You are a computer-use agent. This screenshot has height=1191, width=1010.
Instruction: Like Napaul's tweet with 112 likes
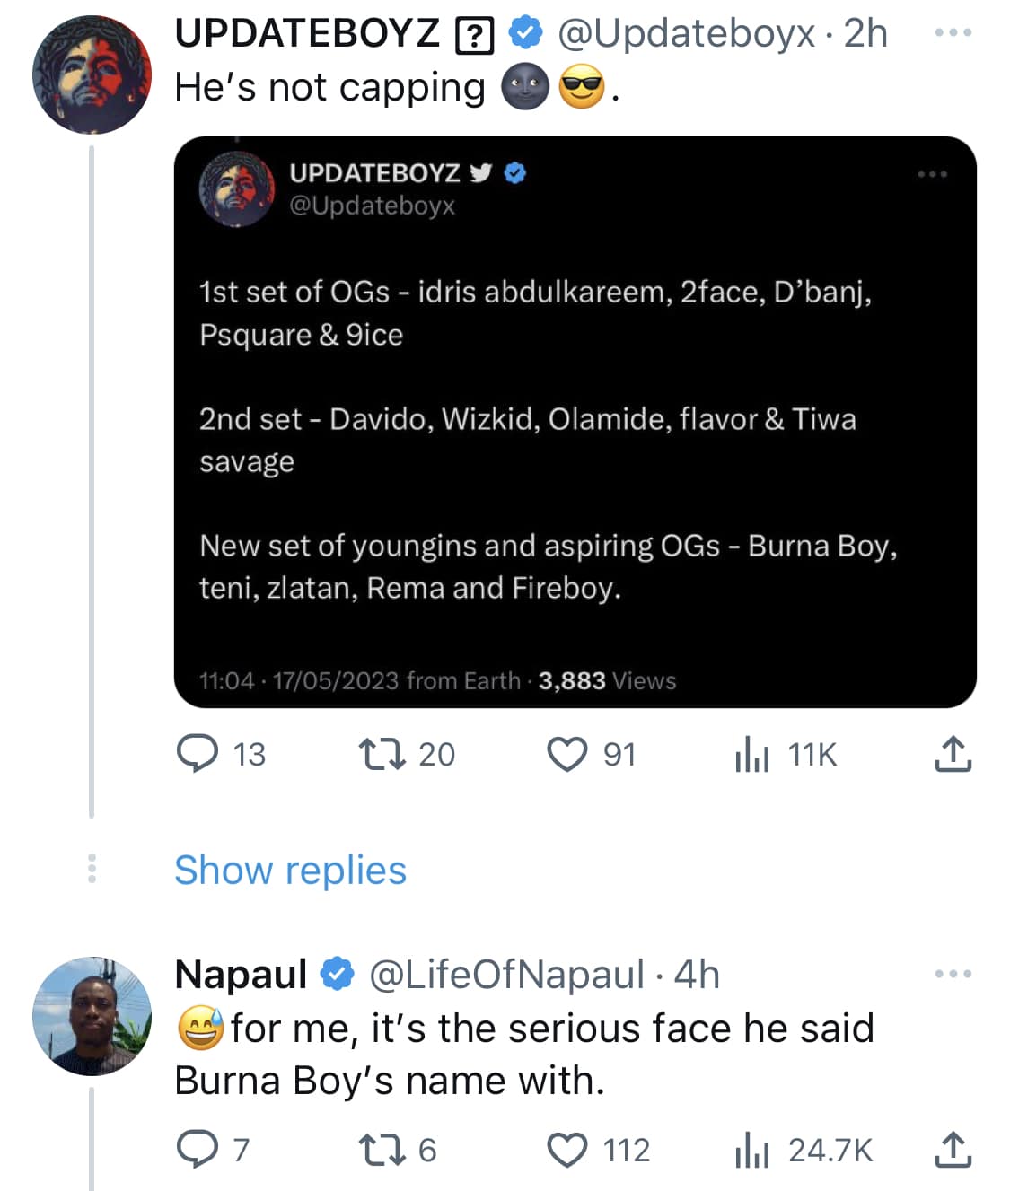click(x=567, y=1150)
